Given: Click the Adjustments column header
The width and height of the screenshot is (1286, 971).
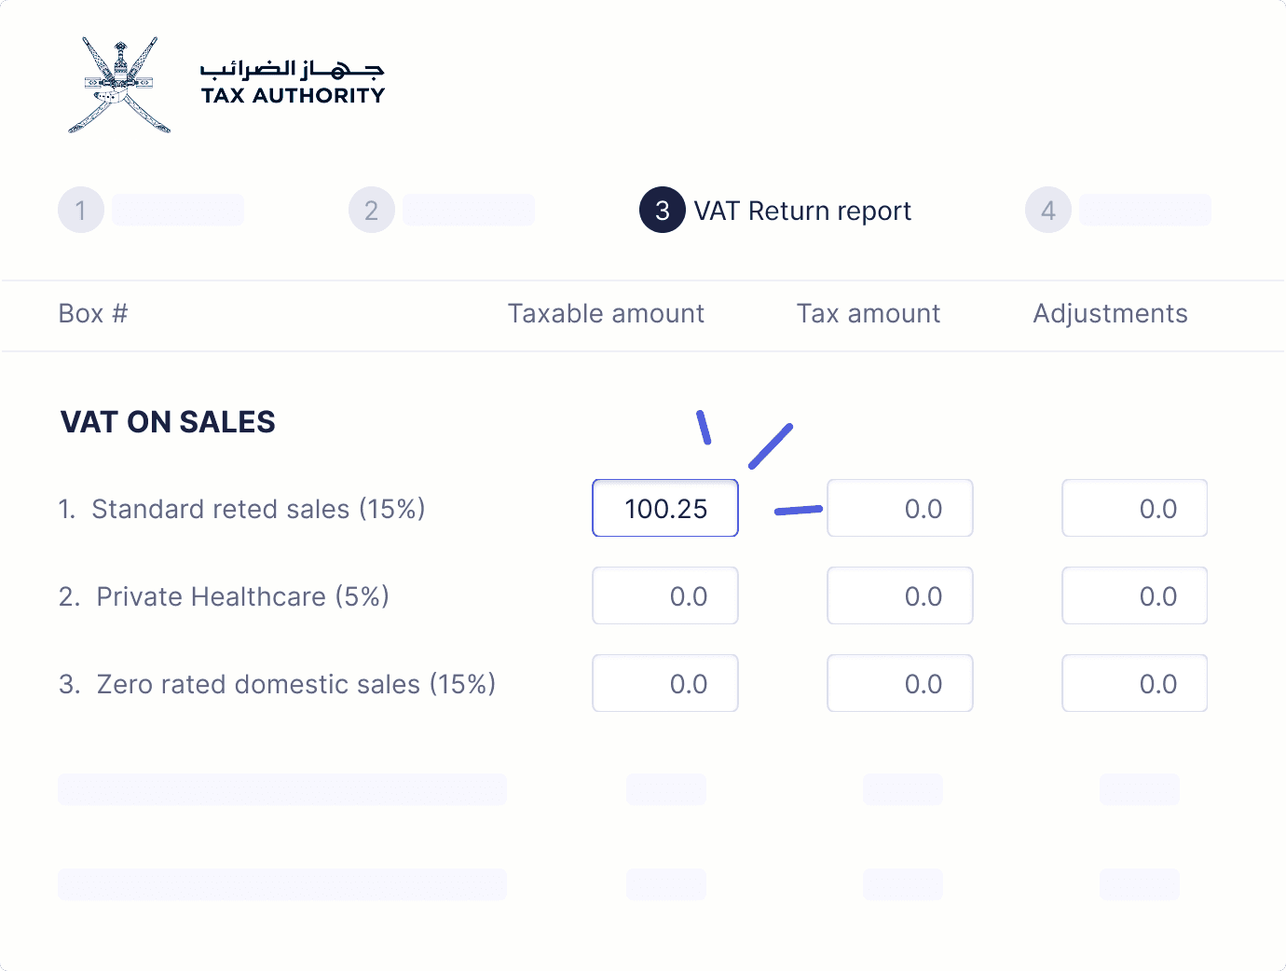Looking at the screenshot, I should [x=1110, y=314].
